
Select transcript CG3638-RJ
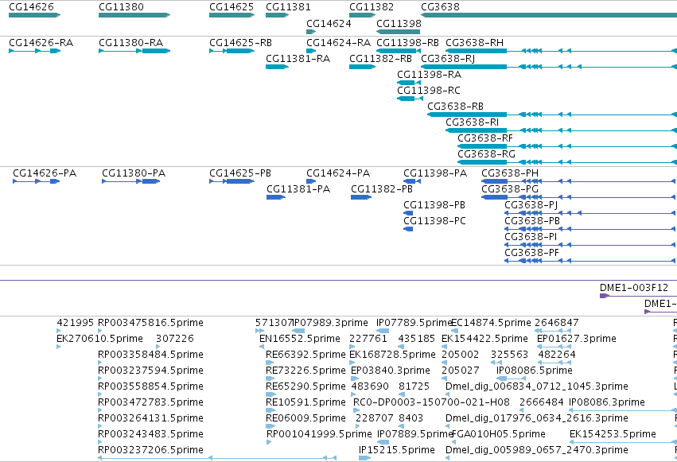(x=549, y=67)
